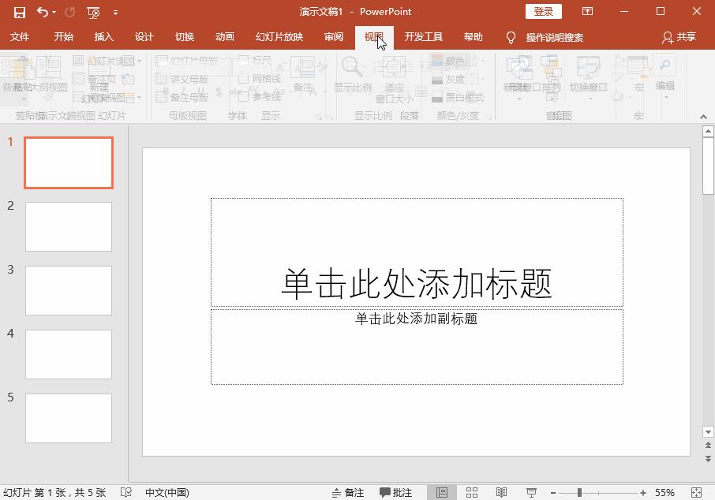Switch to Slide Sorter view in status bar

[474, 492]
